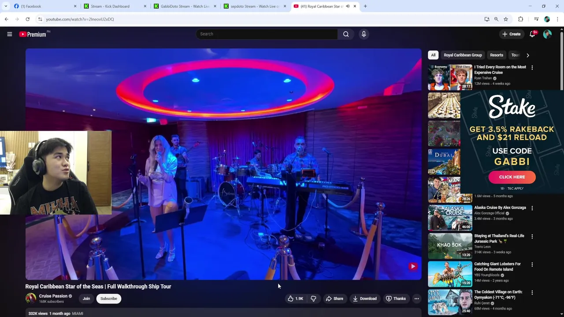Select Royal Caribbean Group filter chip
Screen dimensions: 564x317
(x=463, y=55)
